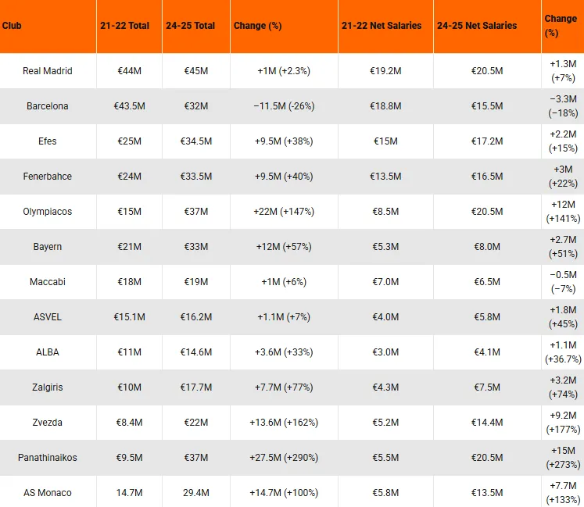The image size is (584, 507).
Task: Select the Fenerbahce club cell
Action: (x=48, y=177)
